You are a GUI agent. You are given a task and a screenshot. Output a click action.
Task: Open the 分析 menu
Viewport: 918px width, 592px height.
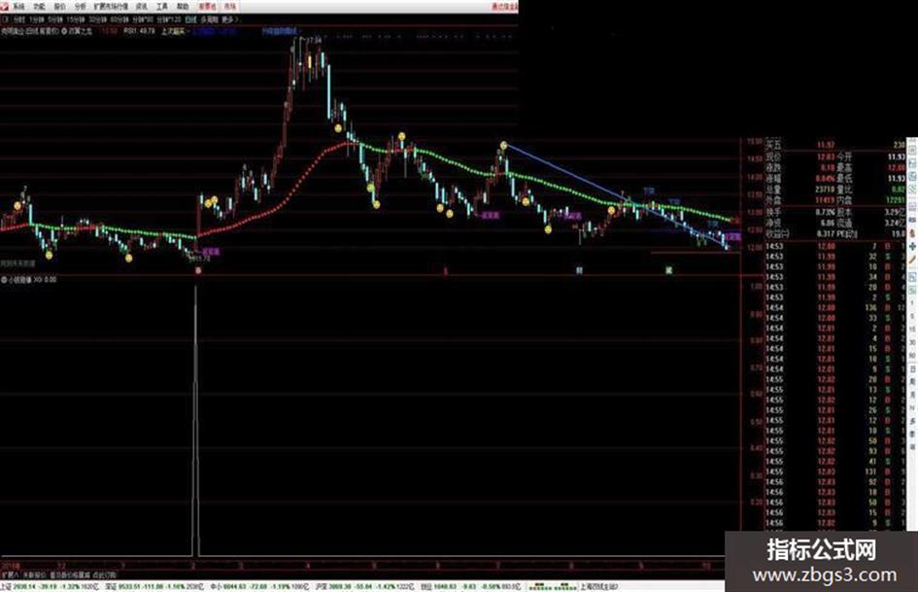coord(81,7)
